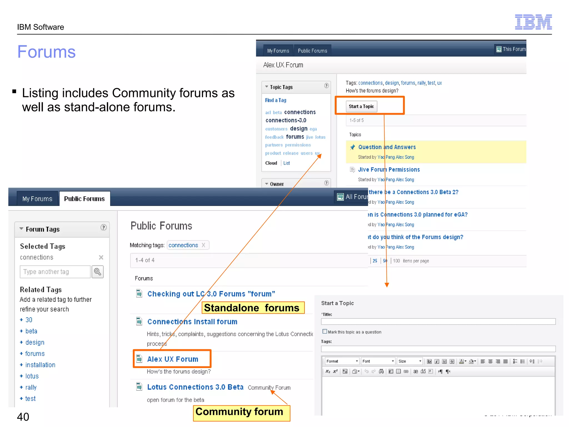Open the Alex UX Forum link
Image resolution: width=569 pixels, height=427 pixels.
click(x=173, y=359)
